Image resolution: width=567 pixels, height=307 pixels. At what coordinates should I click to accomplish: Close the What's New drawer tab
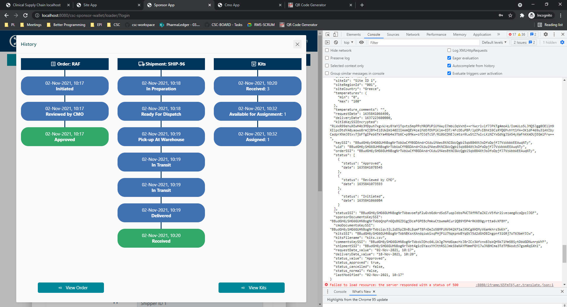tap(374, 291)
